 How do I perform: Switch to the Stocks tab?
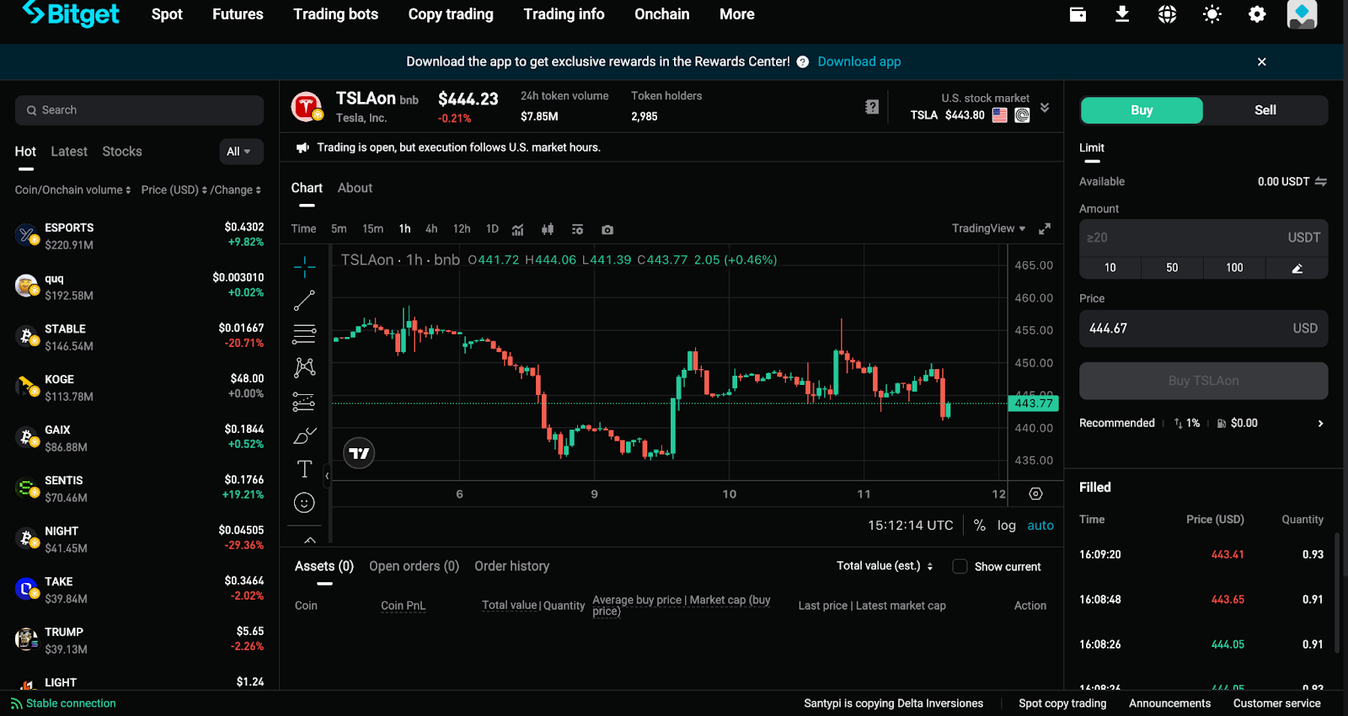pos(122,152)
